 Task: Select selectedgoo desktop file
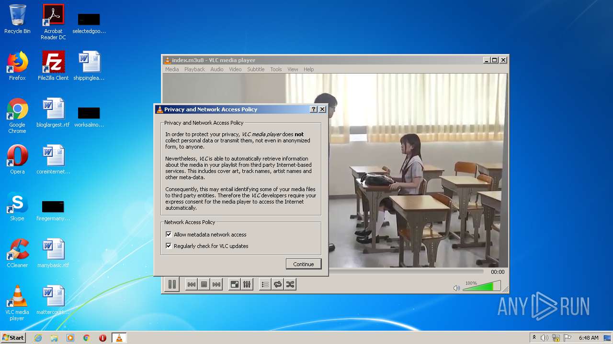[89, 23]
